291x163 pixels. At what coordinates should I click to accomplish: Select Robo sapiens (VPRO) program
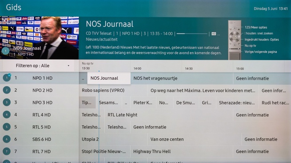(x=113, y=91)
